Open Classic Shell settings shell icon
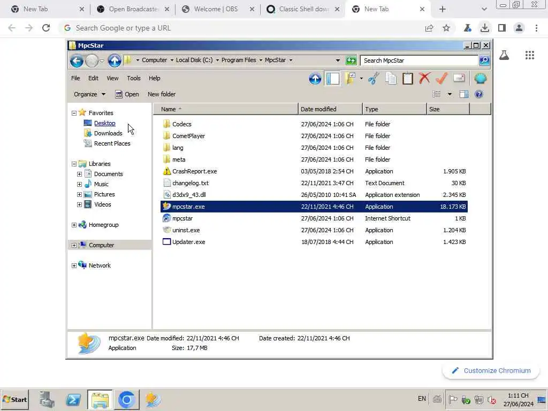The width and height of the screenshot is (548, 411). [x=481, y=78]
